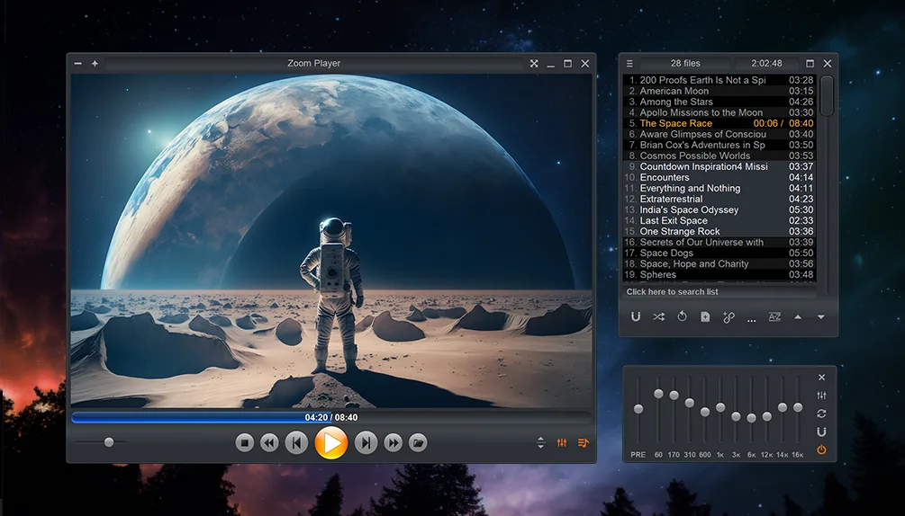Click the playlist scrollbar thumb

pyautogui.click(x=827, y=95)
